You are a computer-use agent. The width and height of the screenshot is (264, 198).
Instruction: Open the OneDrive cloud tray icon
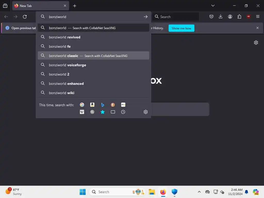(208, 192)
